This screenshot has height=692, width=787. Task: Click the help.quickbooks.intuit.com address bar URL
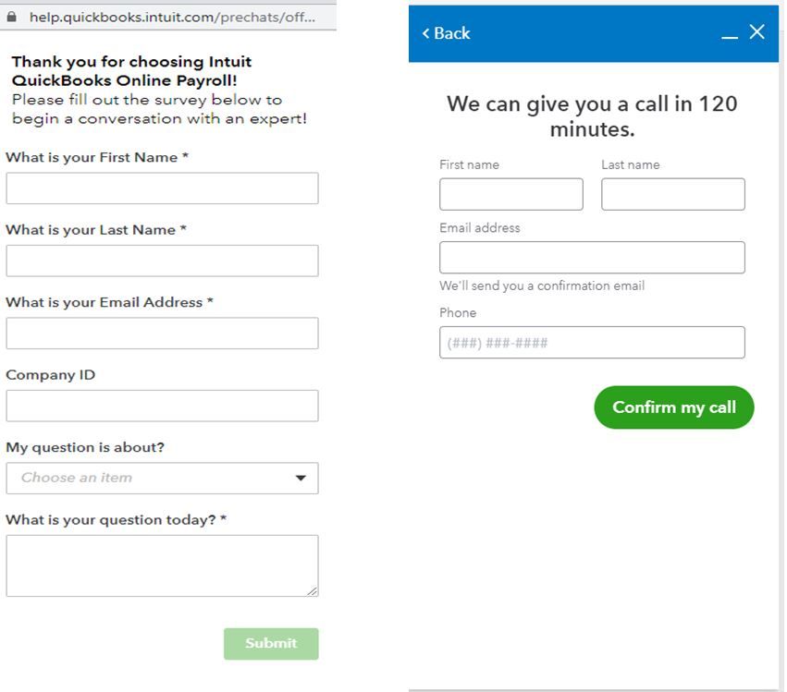coord(172,17)
